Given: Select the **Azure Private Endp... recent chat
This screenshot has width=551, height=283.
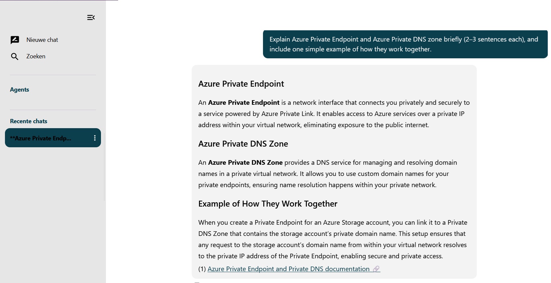Looking at the screenshot, I should 41,138.
